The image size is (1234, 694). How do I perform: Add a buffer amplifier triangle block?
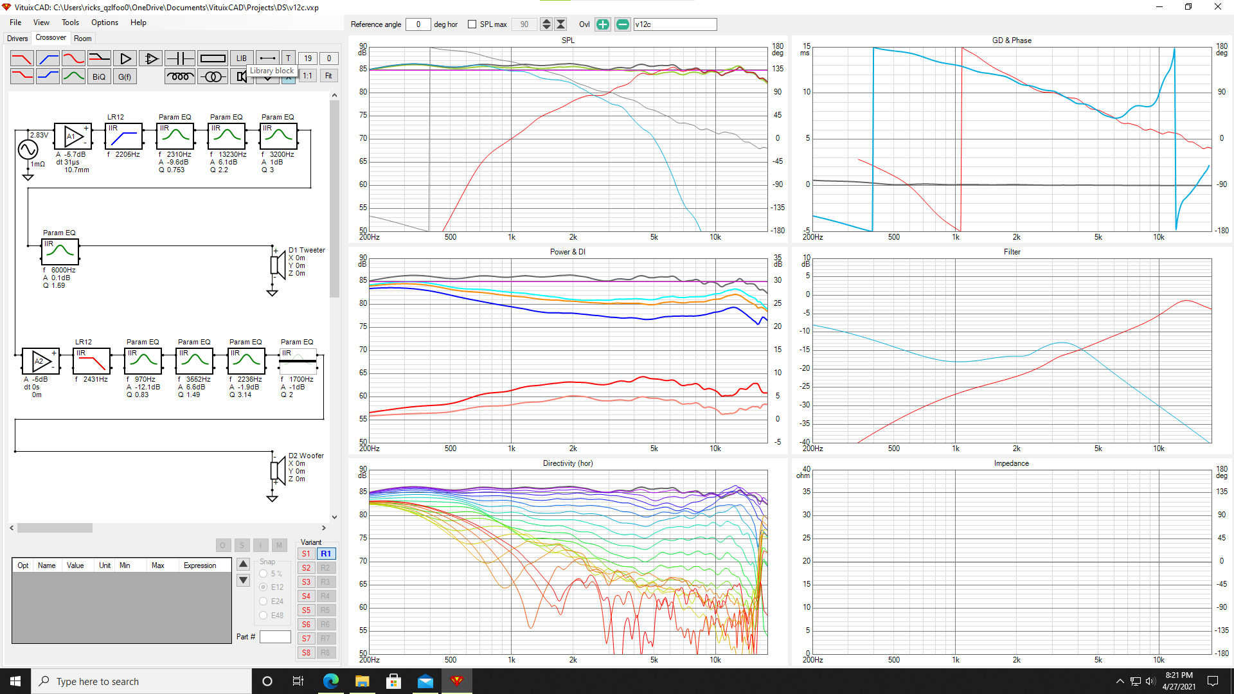125,58
